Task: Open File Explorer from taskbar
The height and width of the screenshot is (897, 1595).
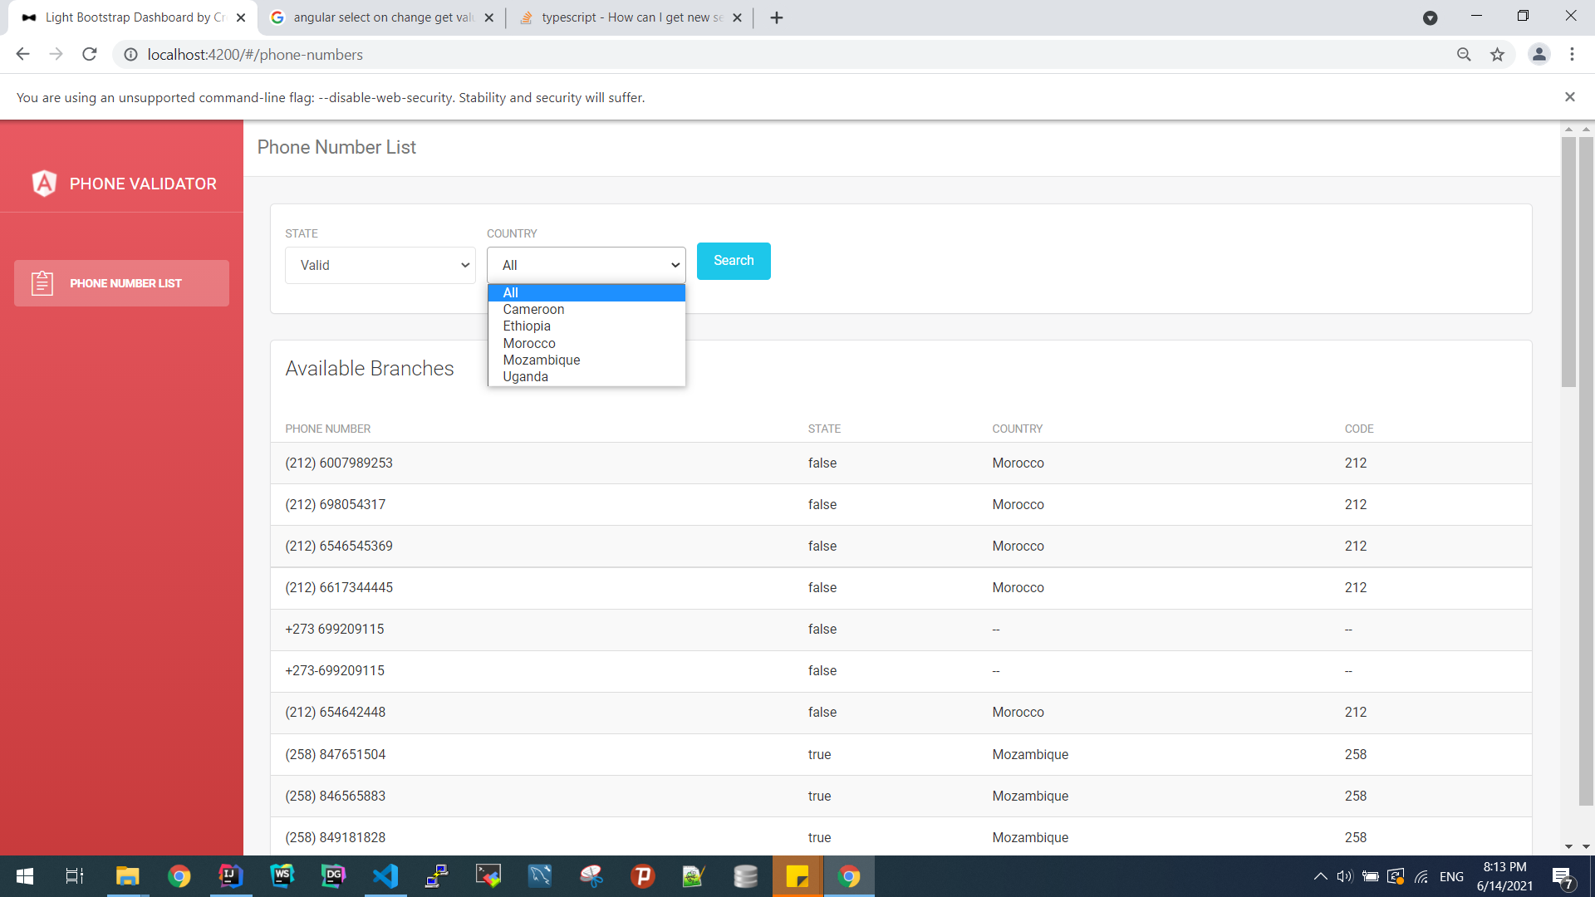Action: (127, 876)
